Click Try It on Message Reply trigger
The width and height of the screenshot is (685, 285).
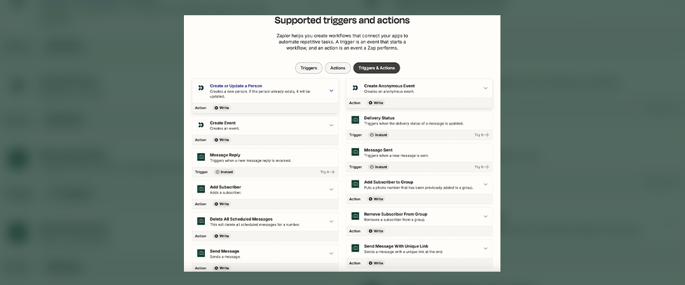tap(327, 172)
